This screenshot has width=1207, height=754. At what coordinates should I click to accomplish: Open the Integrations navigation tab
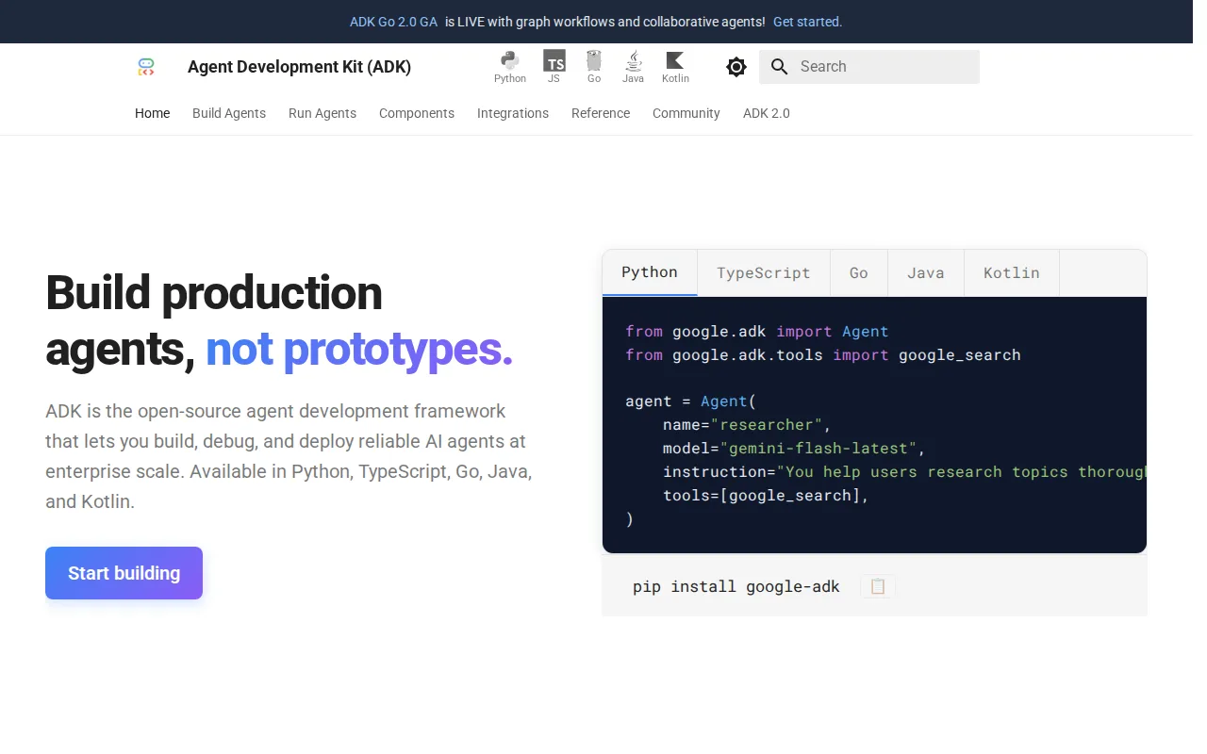tap(513, 113)
